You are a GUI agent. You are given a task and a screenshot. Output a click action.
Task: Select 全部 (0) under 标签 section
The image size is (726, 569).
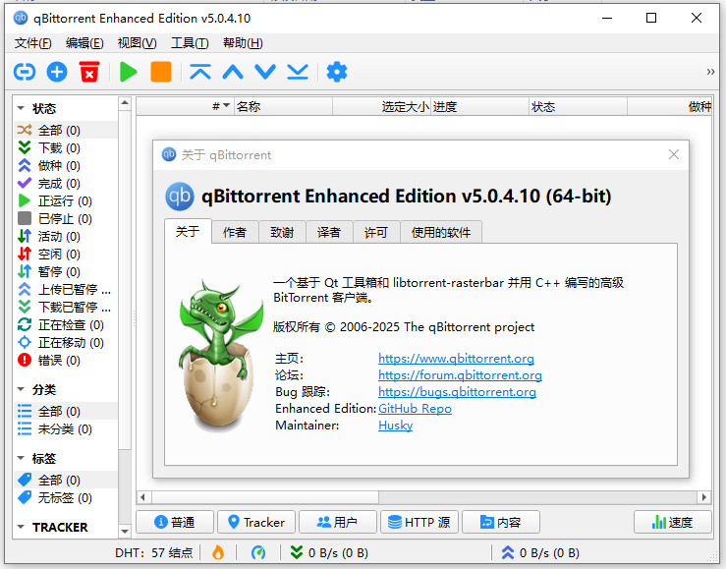pyautogui.click(x=66, y=480)
